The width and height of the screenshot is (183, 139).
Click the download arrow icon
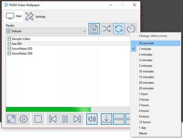pyautogui.click(x=106, y=119)
